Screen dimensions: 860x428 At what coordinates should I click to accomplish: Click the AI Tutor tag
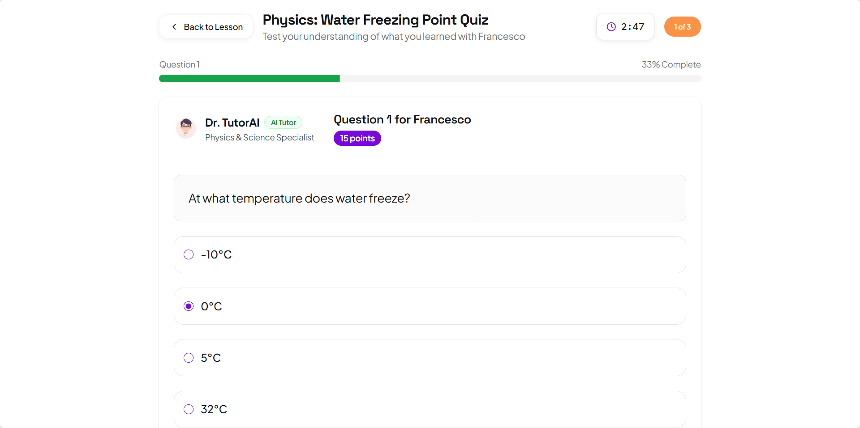point(283,123)
